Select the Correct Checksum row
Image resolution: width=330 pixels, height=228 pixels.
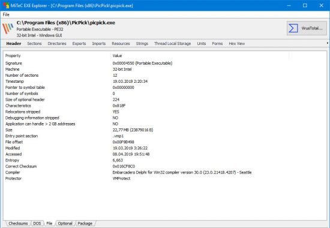[166, 166]
